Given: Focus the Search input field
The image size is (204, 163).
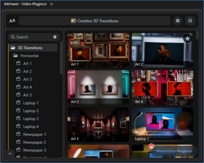Looking at the screenshot, I should click(34, 37).
